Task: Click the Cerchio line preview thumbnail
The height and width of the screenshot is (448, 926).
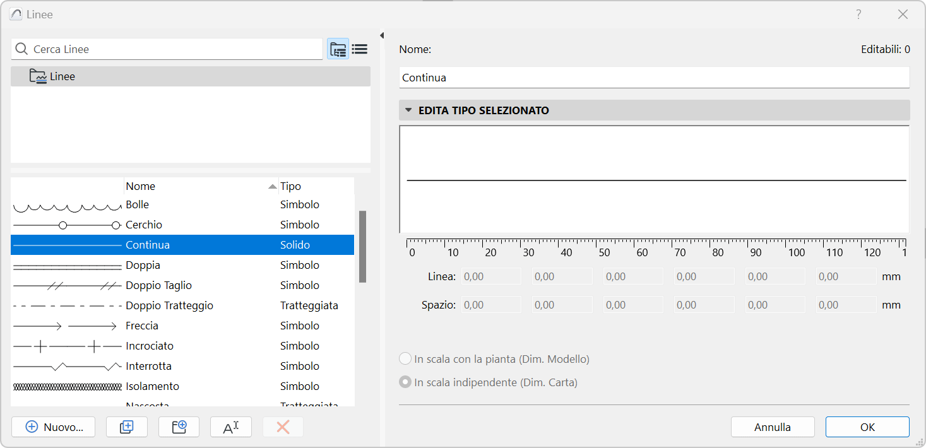Action: point(68,225)
